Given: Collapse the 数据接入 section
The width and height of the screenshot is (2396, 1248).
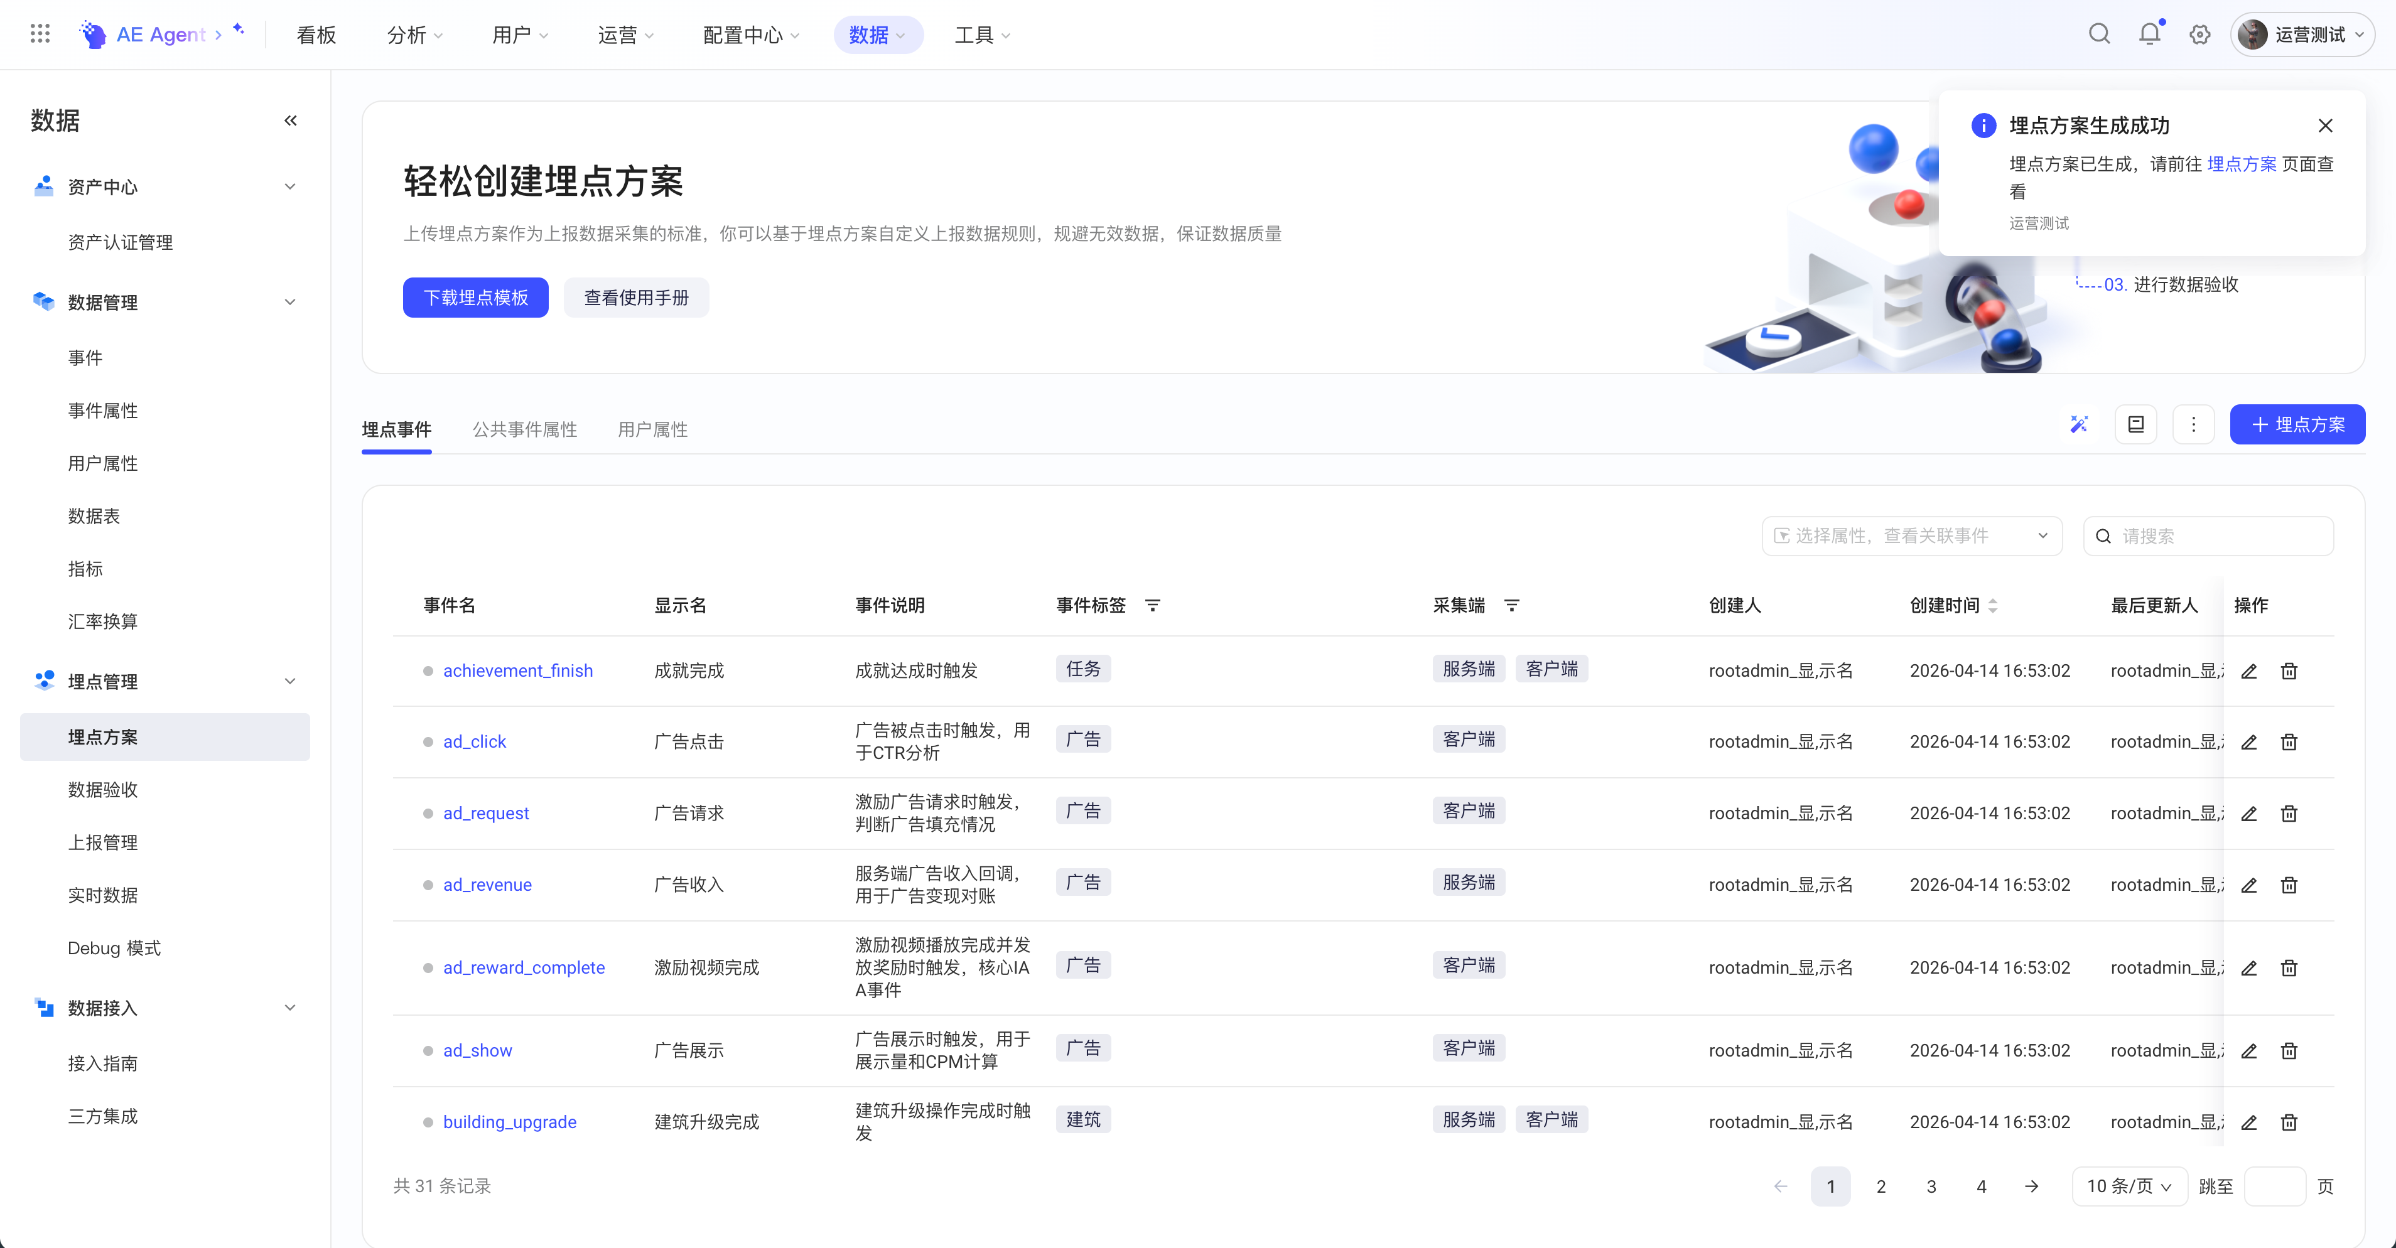Looking at the screenshot, I should click(290, 1008).
